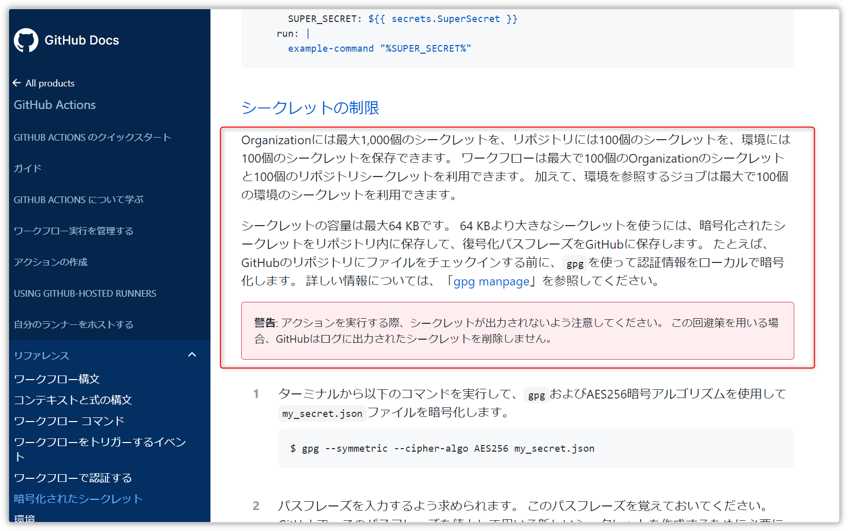This screenshot has width=848, height=531.
Task: Click the paragraph starting with シークレットの容量は最大64 KB
Action: pos(514,253)
